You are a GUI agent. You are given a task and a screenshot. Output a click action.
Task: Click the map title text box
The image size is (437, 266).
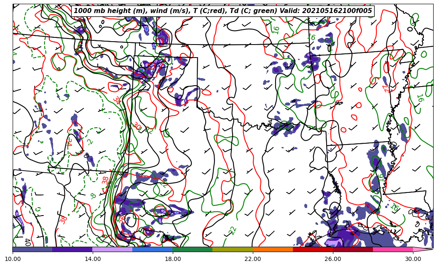tap(223, 11)
